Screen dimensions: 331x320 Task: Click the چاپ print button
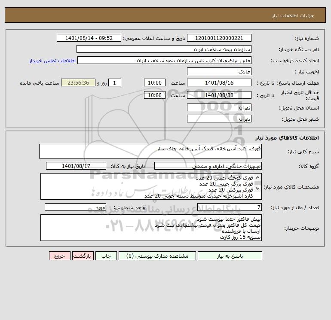tap(106, 256)
